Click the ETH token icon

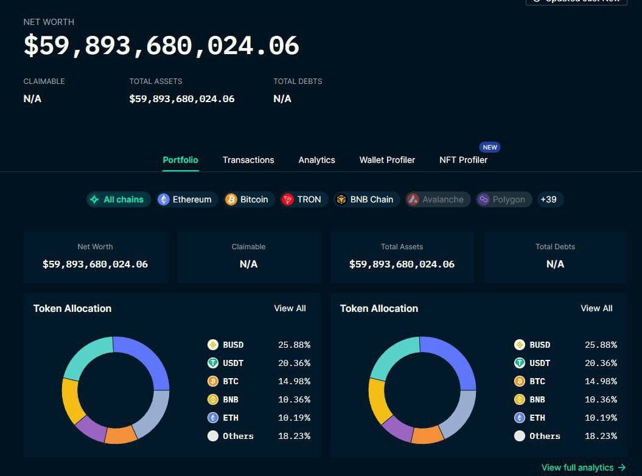click(213, 418)
